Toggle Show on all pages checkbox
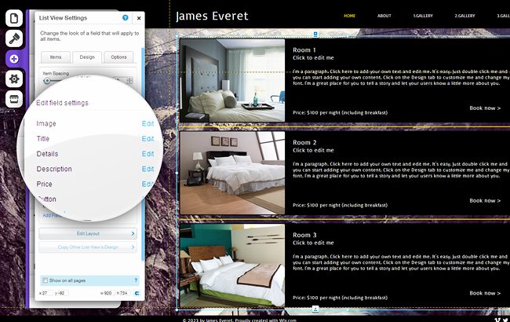 46,280
